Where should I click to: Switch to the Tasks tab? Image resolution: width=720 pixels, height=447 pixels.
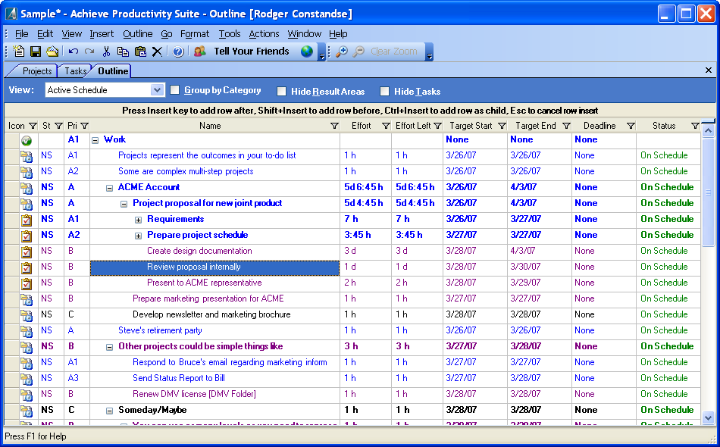click(75, 71)
